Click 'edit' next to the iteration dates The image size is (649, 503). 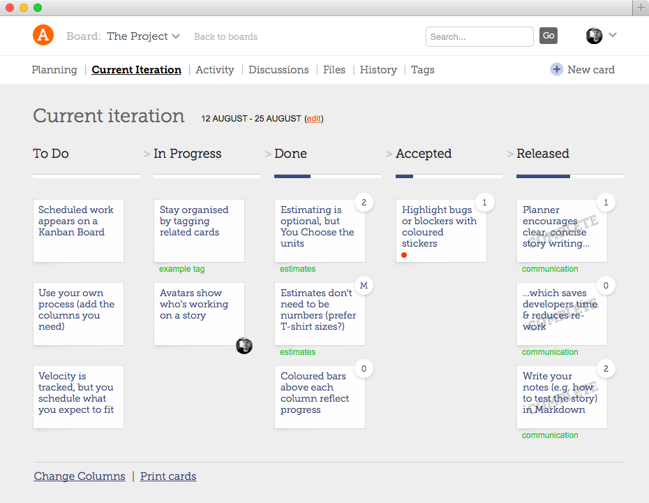tap(313, 118)
